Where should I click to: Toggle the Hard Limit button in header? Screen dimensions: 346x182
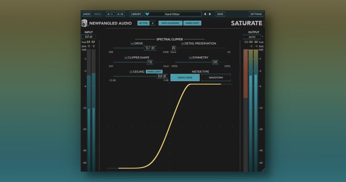point(192,23)
